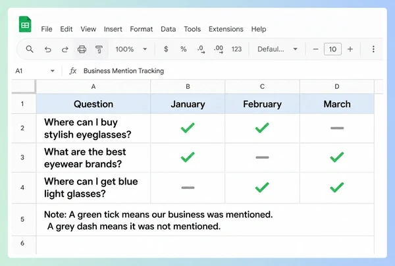Click the note about green tick meaning
This screenshot has width=395, height=266.
coord(158,220)
